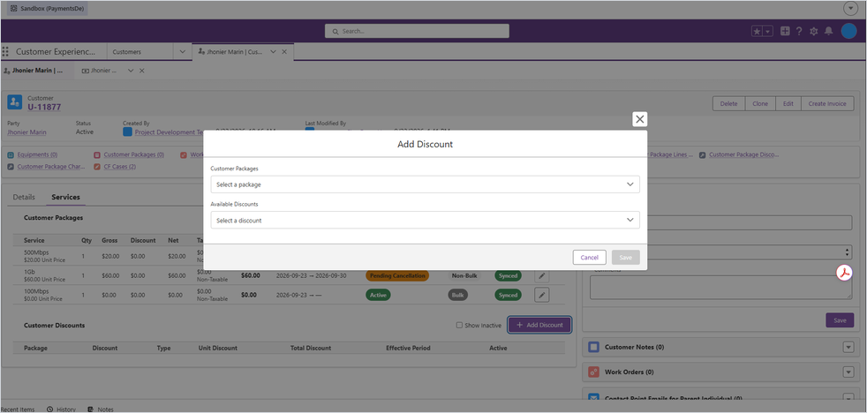
Task: Click the Create Invoice button
Action: [x=827, y=103]
